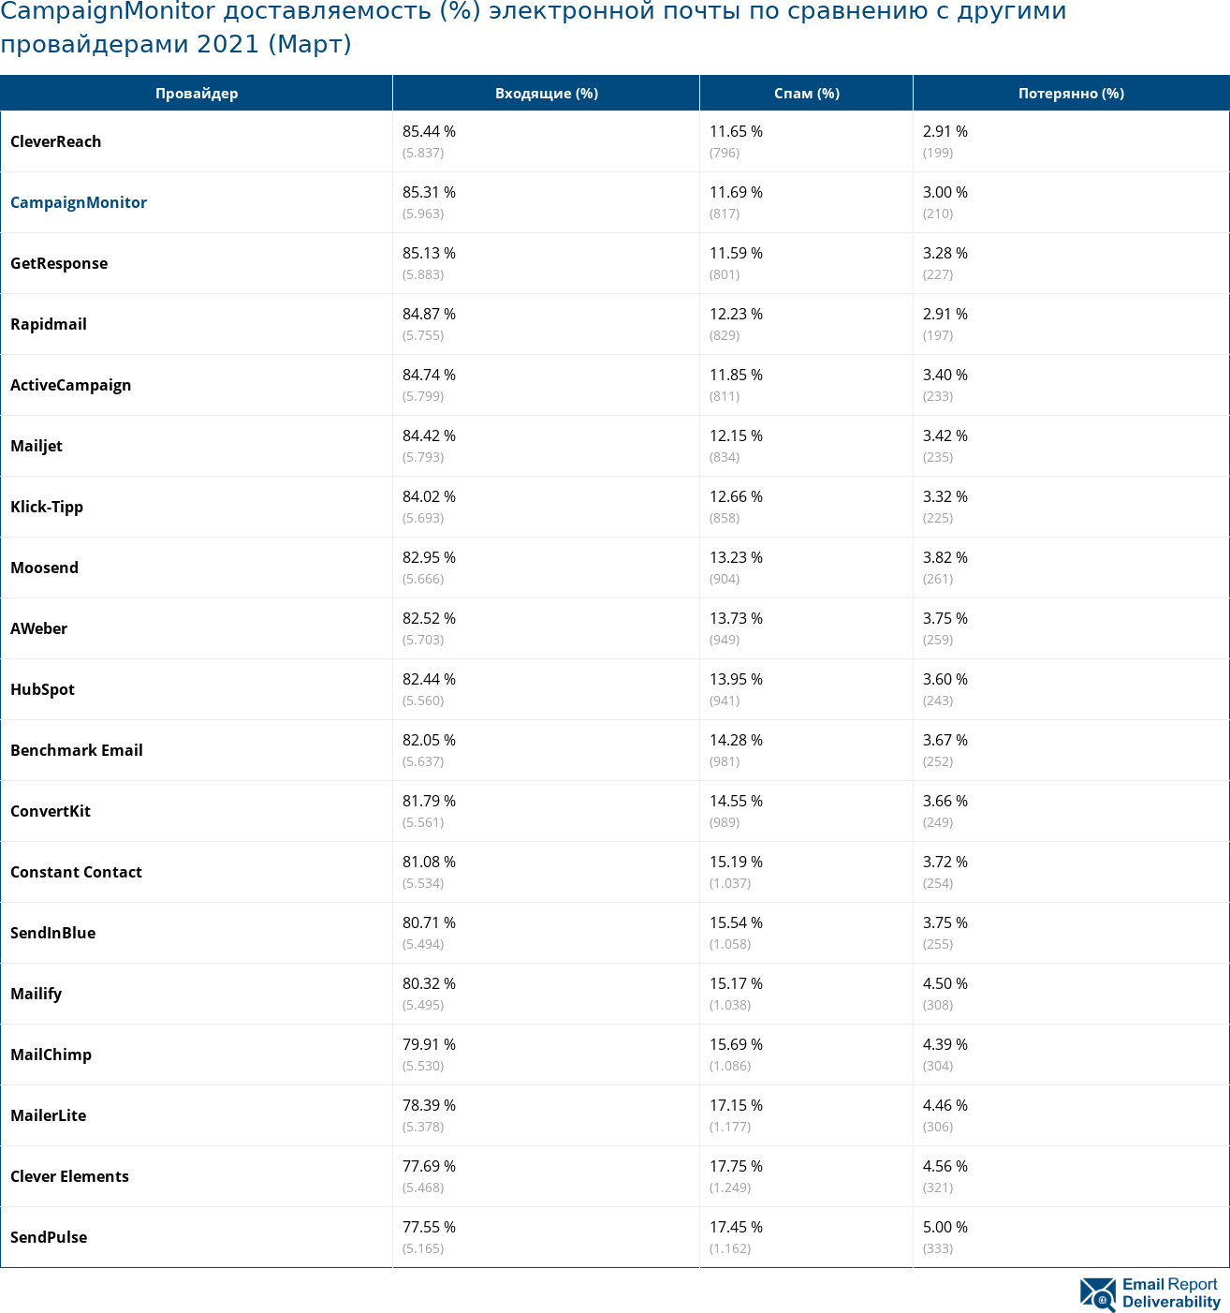Click the Mailjet provider name
The height and width of the screenshot is (1313, 1230).
coord(37,446)
